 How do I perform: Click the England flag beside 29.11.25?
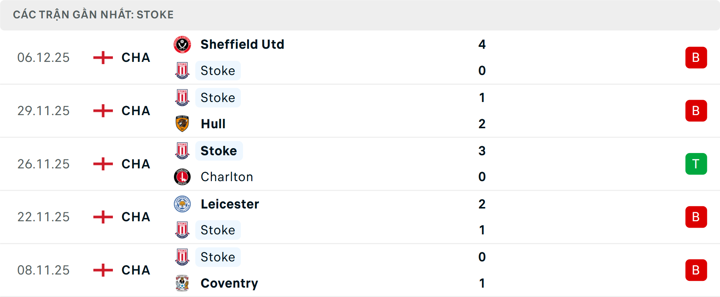coord(103,111)
